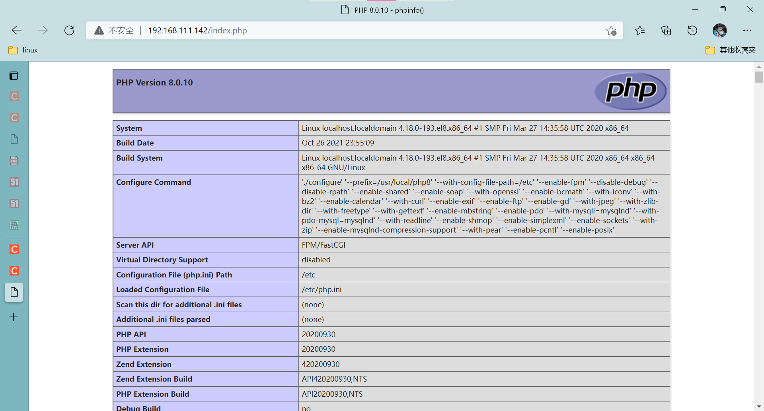Refresh the phpinfo page

[69, 30]
